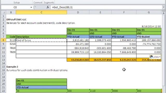Click the 'YTD-Actual' header in column D
Image resolution: width=166 pixels, height=93 pixels.
(x=78, y=37)
